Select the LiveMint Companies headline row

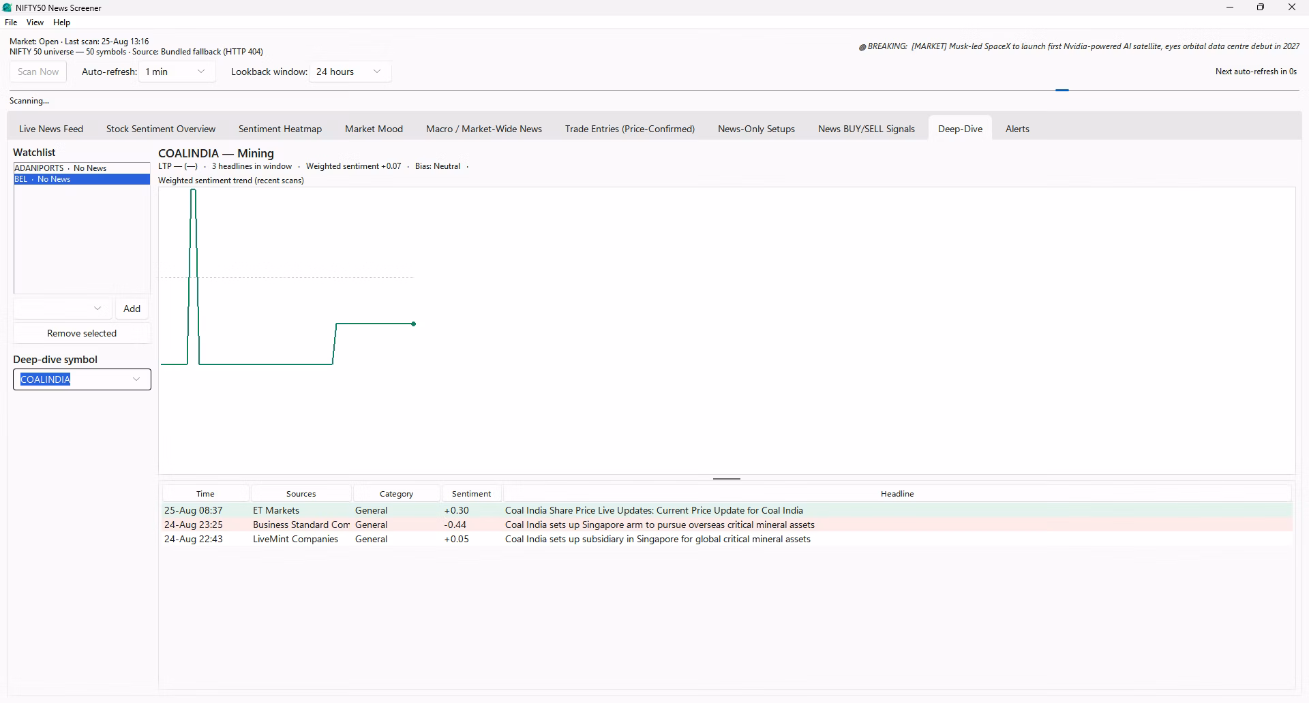tap(727, 539)
